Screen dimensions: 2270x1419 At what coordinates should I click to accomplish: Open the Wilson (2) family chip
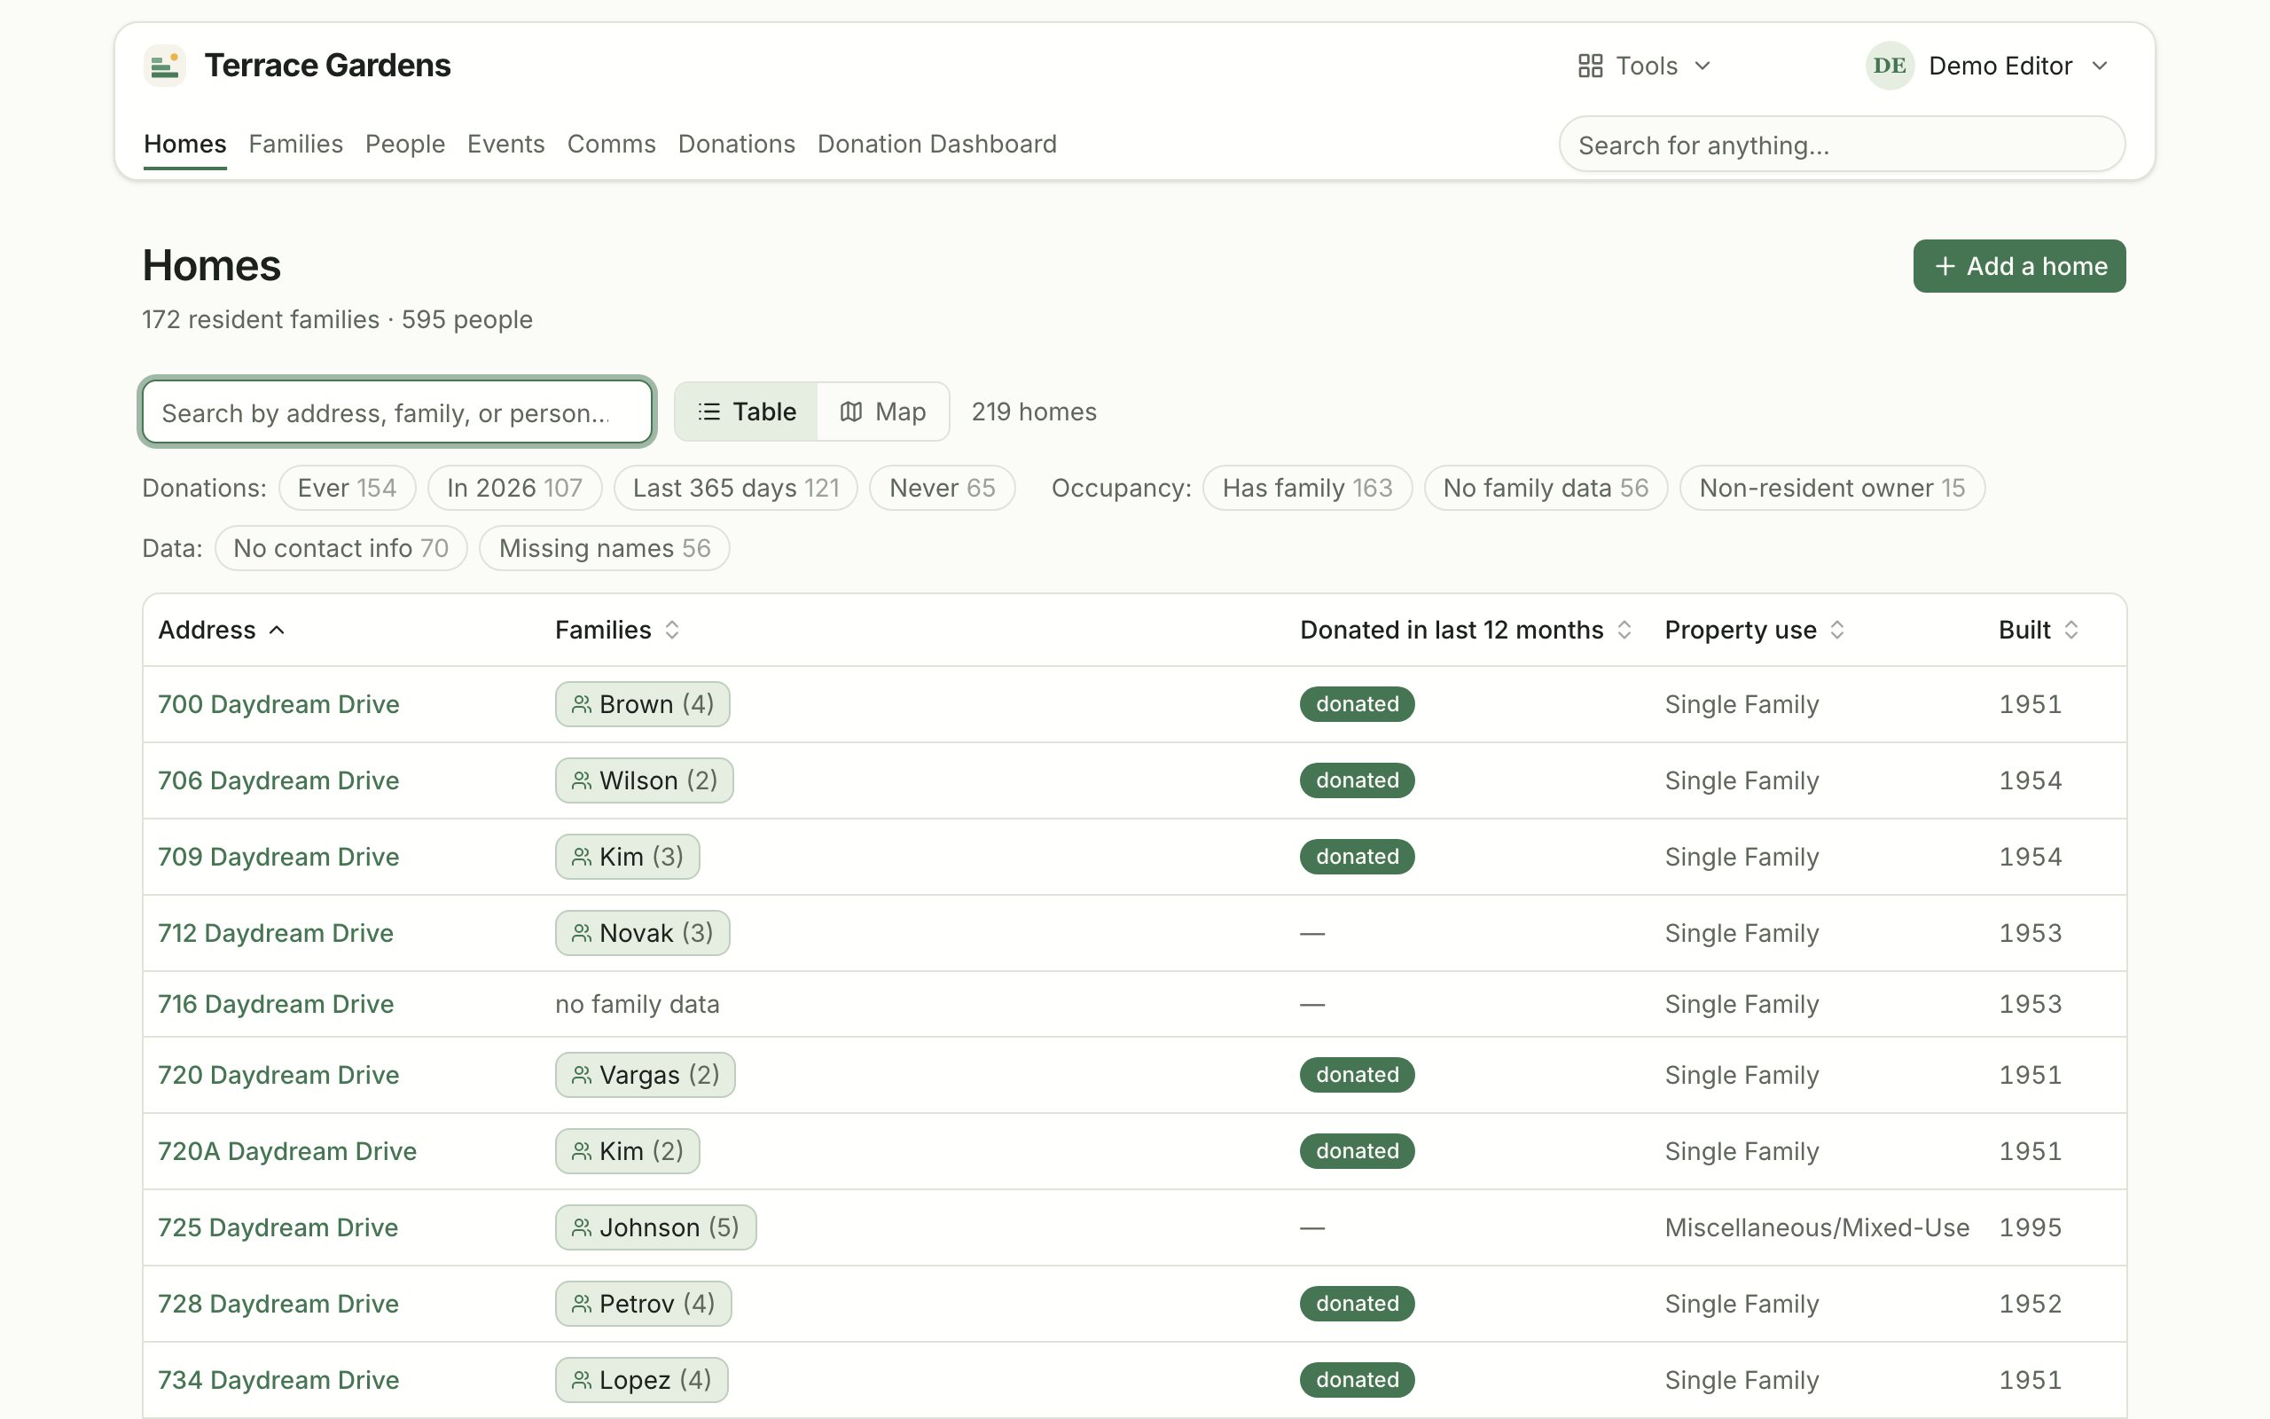(645, 780)
